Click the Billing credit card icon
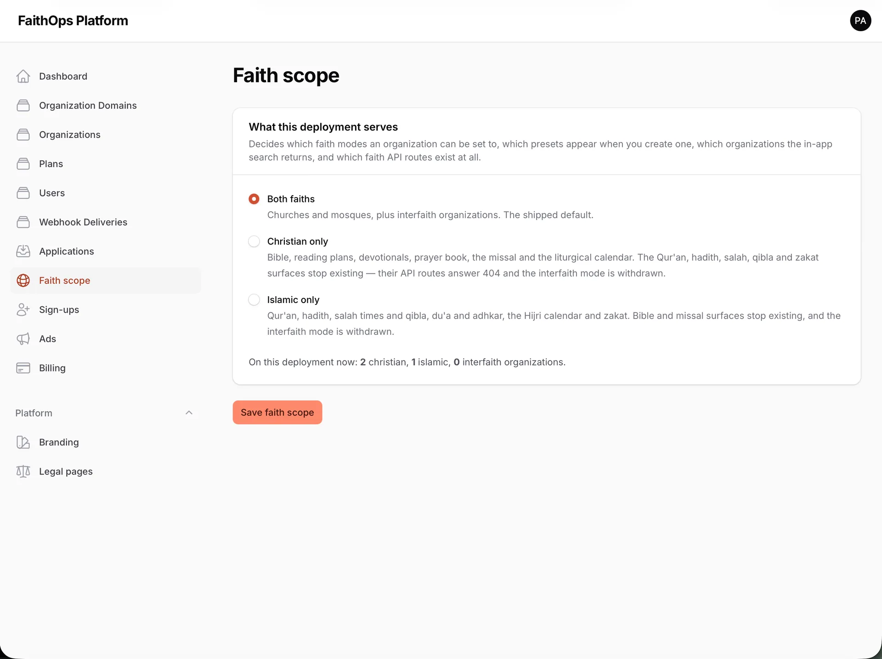This screenshot has width=882, height=659. pos(23,368)
